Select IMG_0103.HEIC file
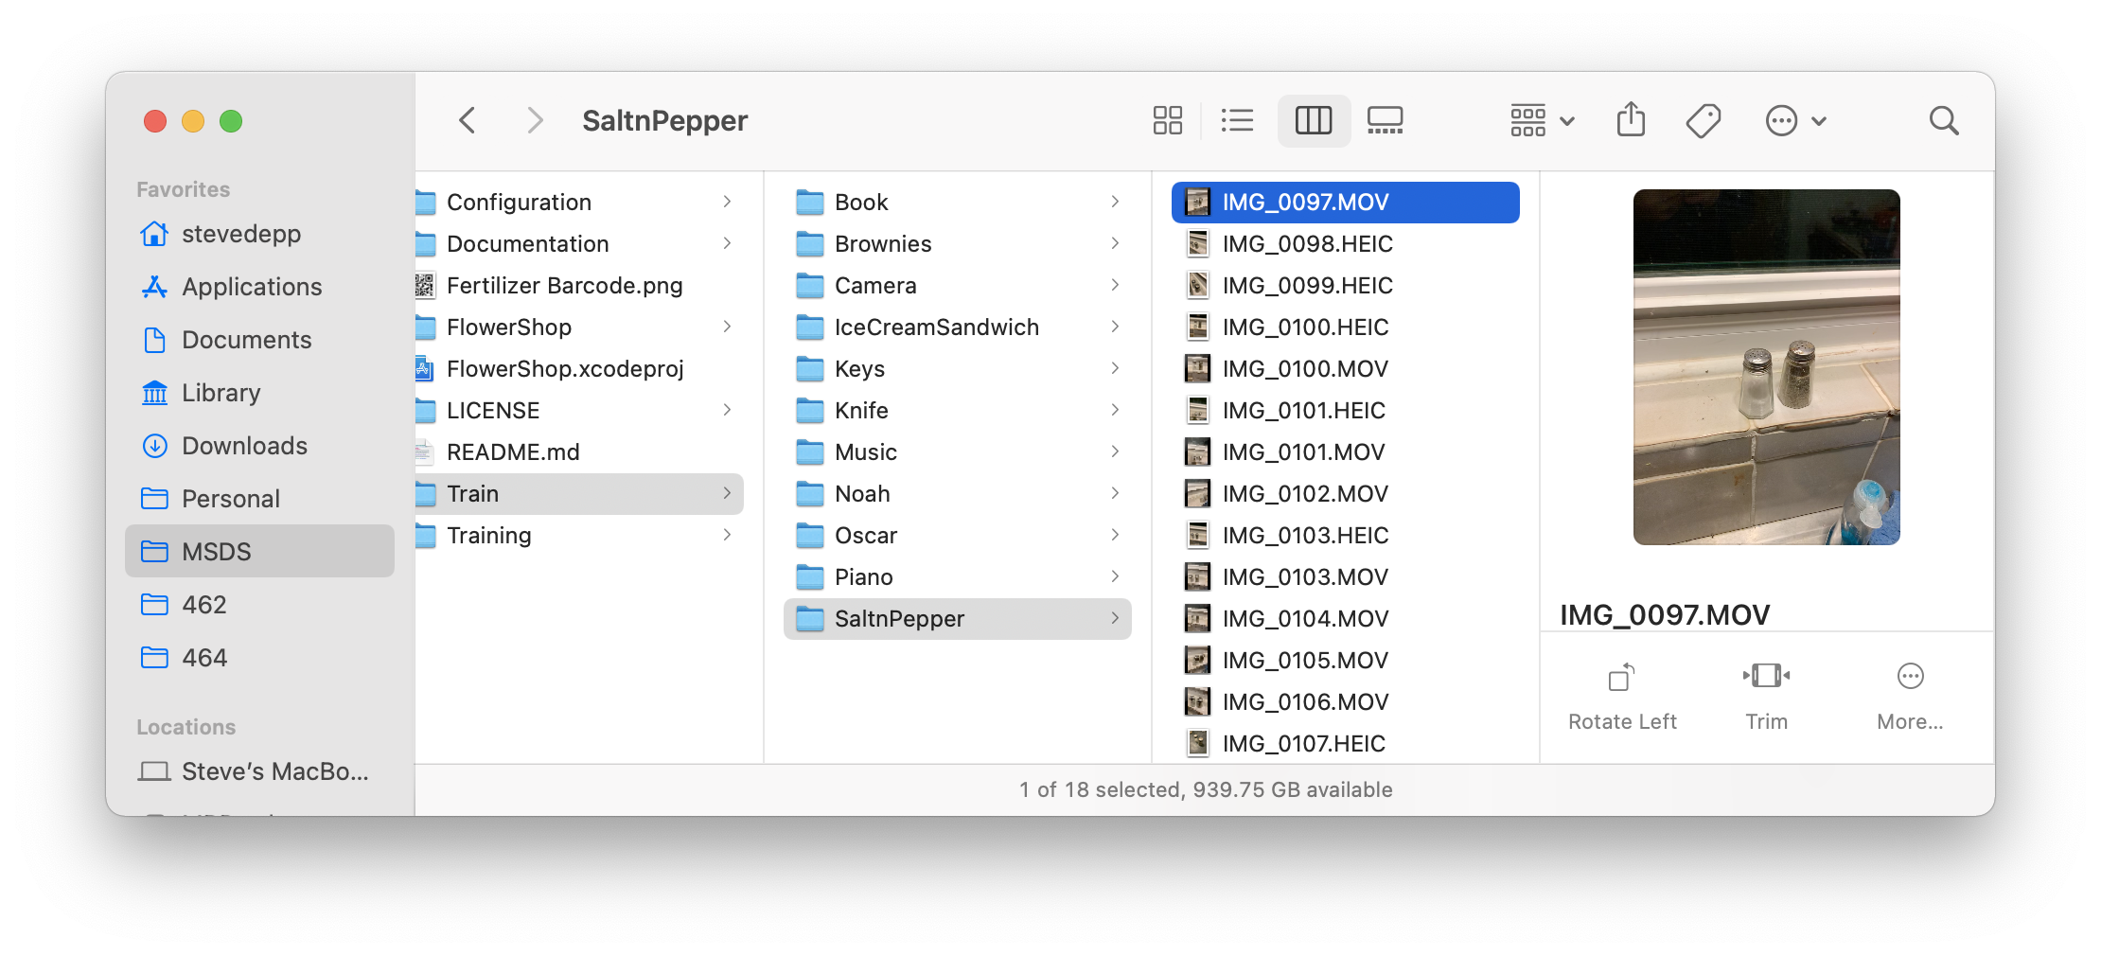The image size is (2101, 956). [1346, 535]
